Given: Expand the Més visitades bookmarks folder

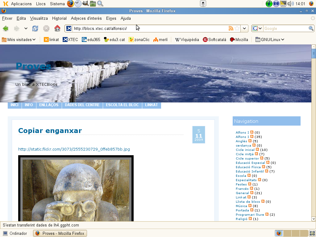Looking at the screenshot, I should 19,40.
